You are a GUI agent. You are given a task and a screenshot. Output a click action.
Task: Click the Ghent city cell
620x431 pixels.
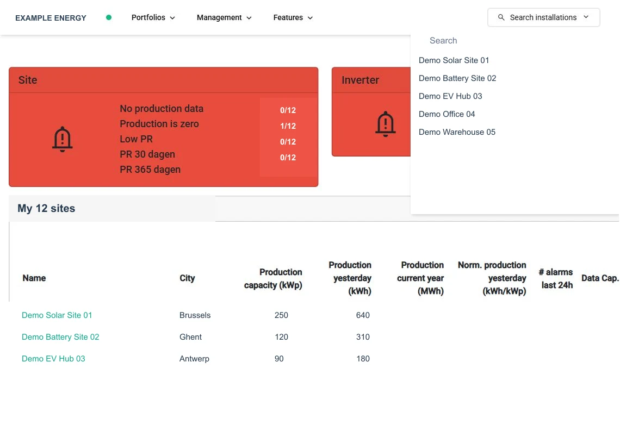click(x=190, y=337)
